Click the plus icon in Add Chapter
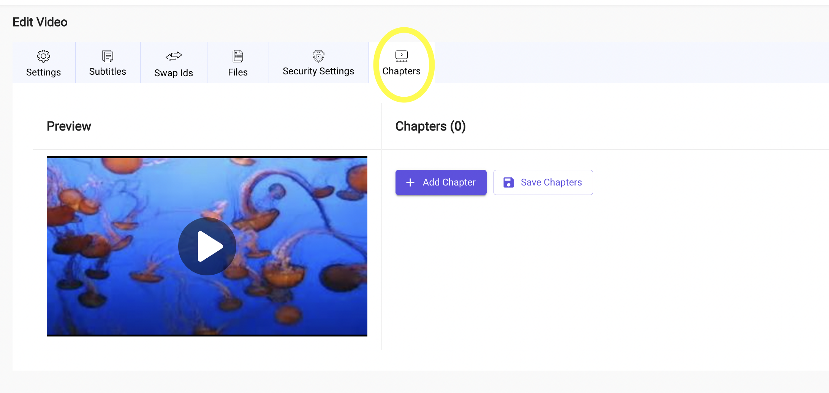The width and height of the screenshot is (829, 393). [x=410, y=182]
